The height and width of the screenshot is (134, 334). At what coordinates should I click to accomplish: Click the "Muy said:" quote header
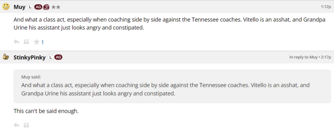coord(31,77)
